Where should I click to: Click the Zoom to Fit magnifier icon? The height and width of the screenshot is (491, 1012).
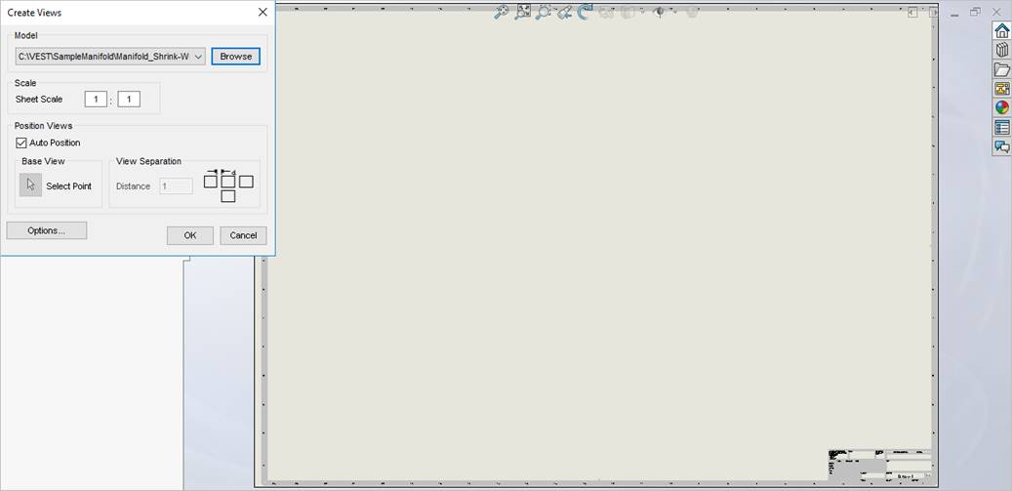pyautogui.click(x=501, y=13)
